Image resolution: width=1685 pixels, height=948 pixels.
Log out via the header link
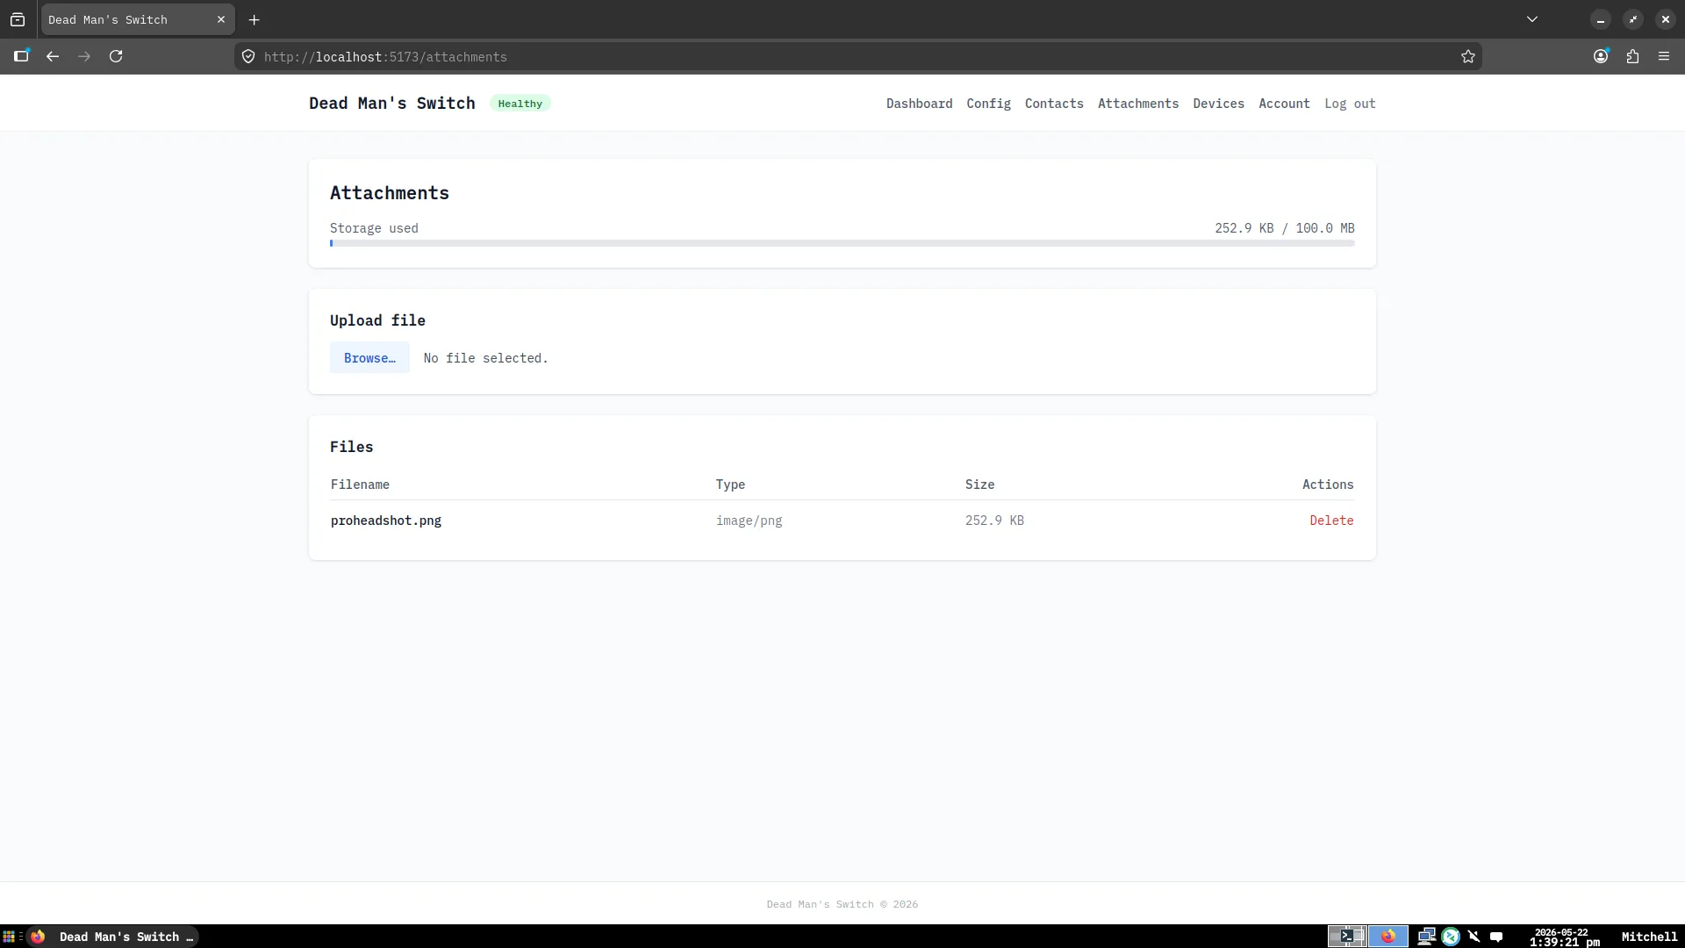pos(1350,104)
